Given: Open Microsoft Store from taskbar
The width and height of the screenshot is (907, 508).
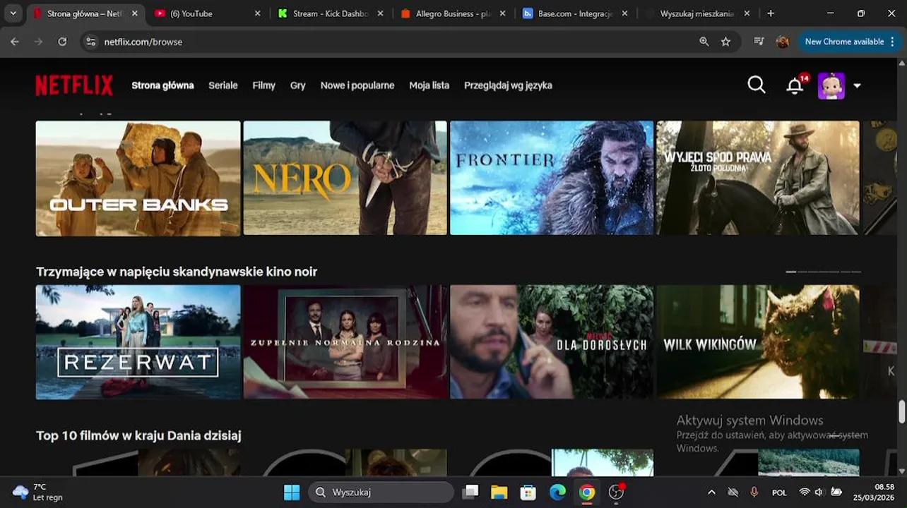Looking at the screenshot, I should click(x=528, y=492).
